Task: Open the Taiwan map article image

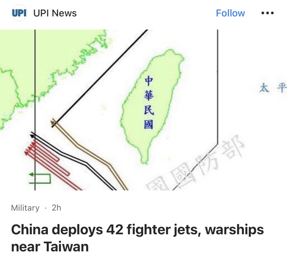Action: pyautogui.click(x=143, y=110)
